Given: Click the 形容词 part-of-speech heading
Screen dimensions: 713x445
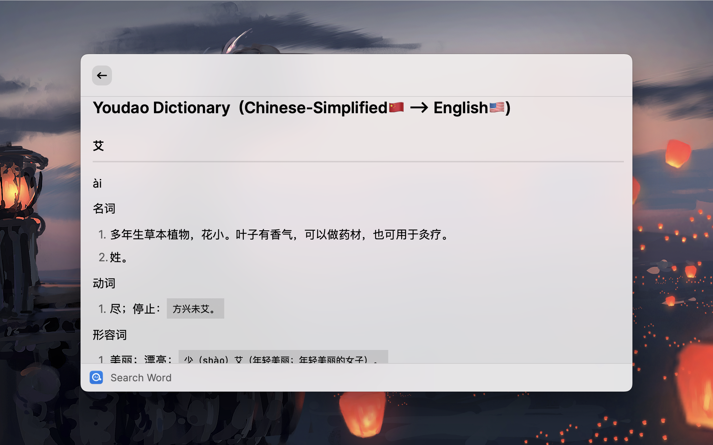Looking at the screenshot, I should click(x=110, y=335).
